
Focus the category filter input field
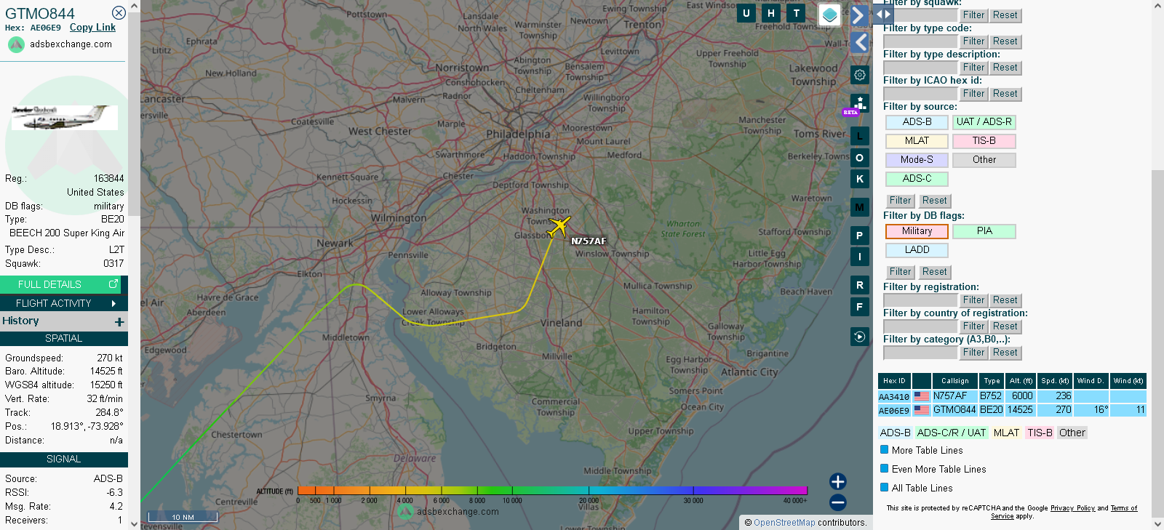(920, 353)
